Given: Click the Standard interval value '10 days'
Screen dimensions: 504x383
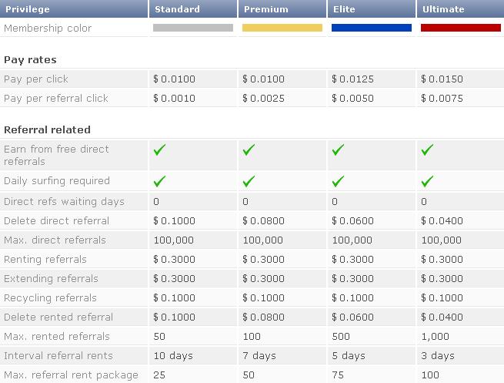Looking at the screenshot, I should [173, 356].
